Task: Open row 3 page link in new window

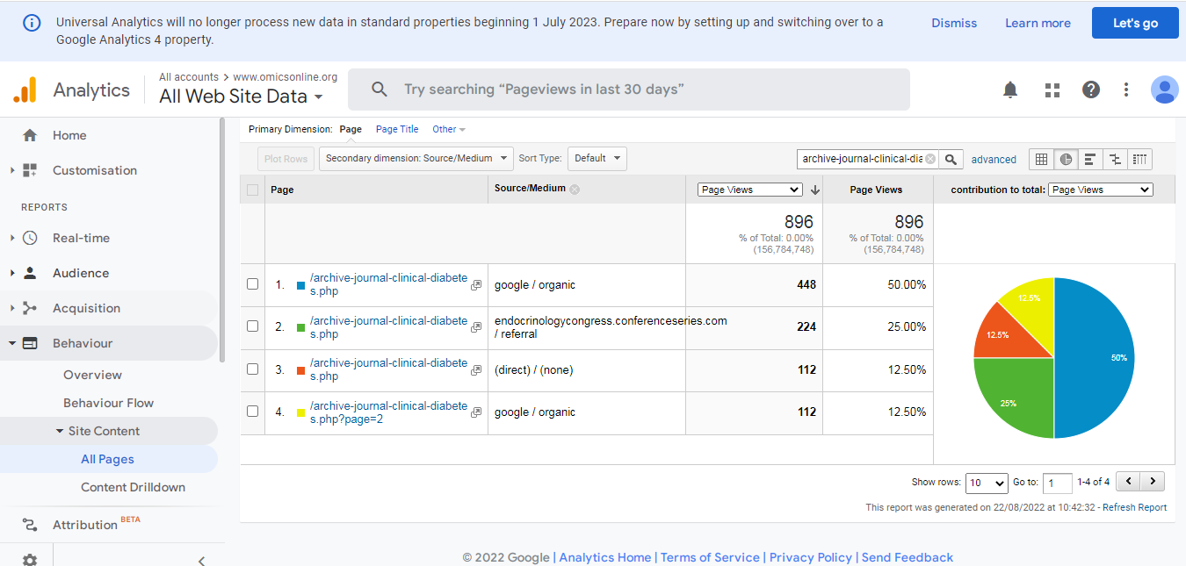Action: (476, 370)
